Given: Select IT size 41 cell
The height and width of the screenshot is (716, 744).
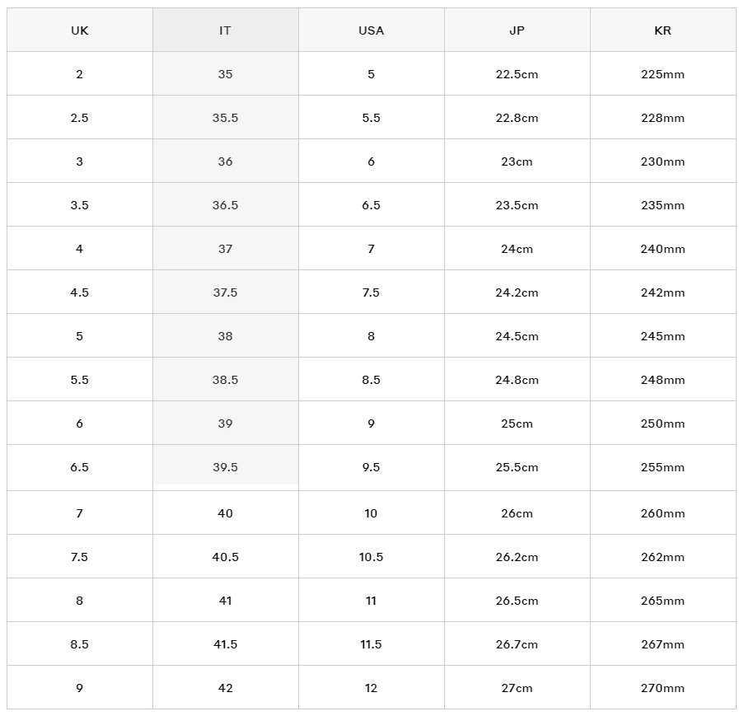Looking at the screenshot, I should pyautogui.click(x=225, y=601).
